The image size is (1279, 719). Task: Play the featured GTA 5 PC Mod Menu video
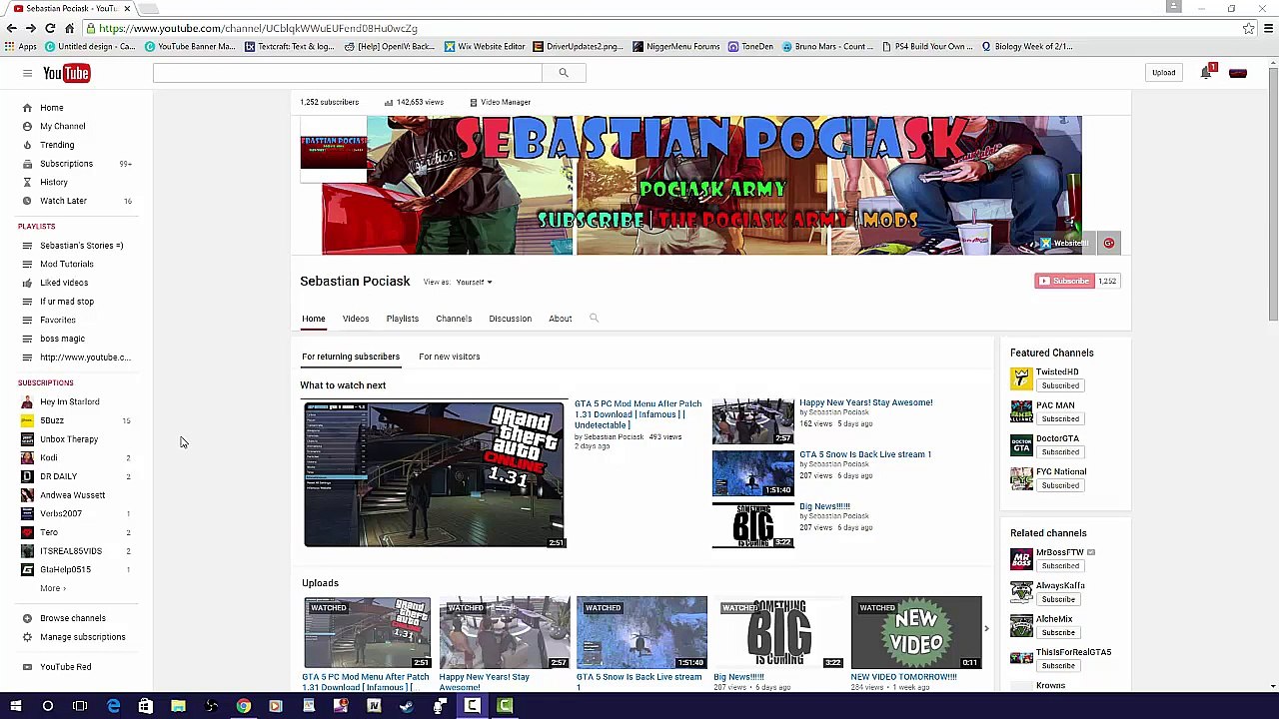click(435, 474)
